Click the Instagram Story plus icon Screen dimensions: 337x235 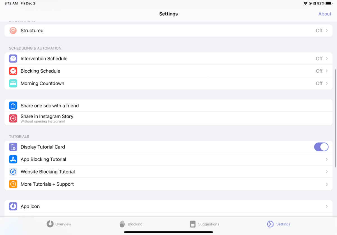coord(13,118)
